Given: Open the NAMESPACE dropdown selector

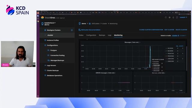Looking at the screenshot, I should click(x=50, y=24).
